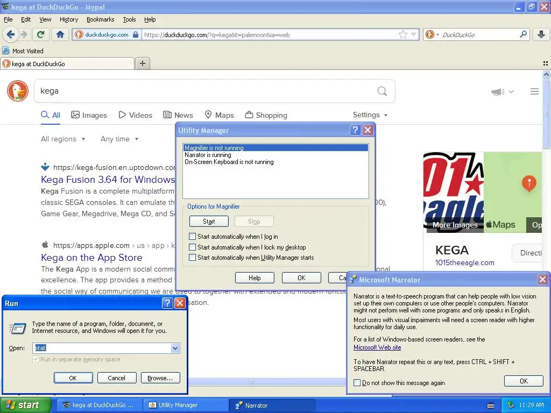Click Browse... in the Run dialog

[160, 378]
